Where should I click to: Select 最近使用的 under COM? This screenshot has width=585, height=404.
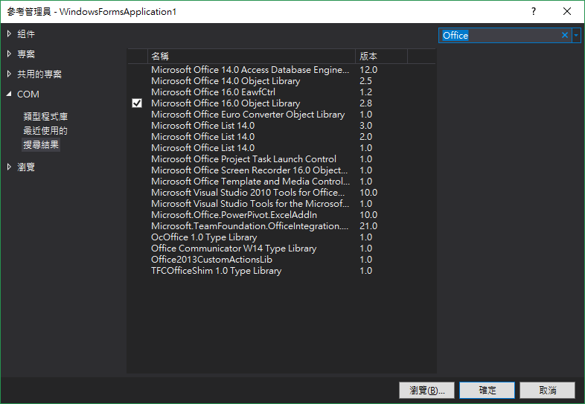(x=45, y=130)
